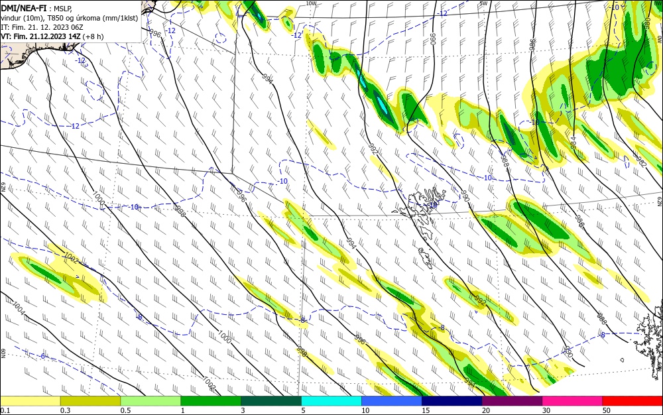This screenshot has width=663, height=415.
Task: Pick the light green 0.5 legend swatch
Action: click(x=151, y=401)
